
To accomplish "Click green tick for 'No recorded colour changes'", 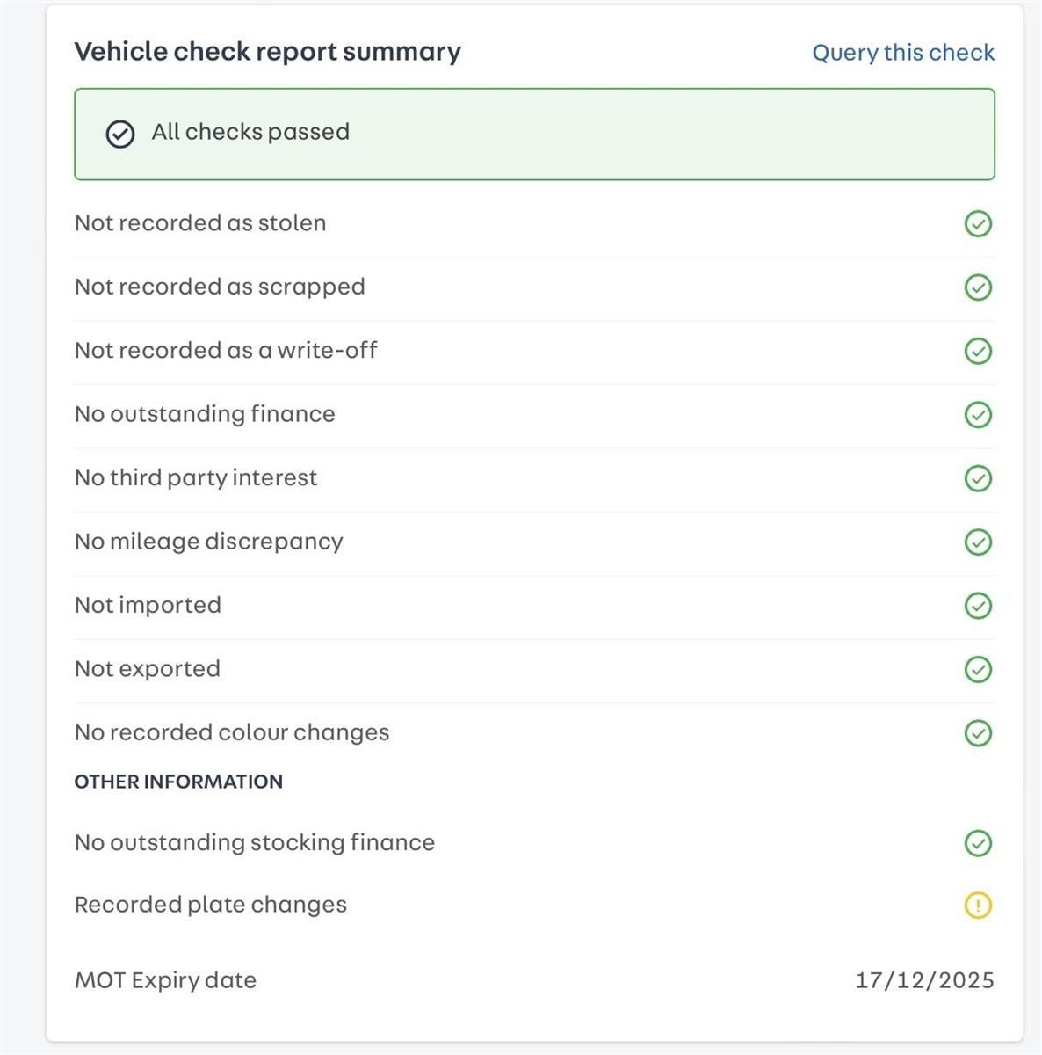I will point(978,732).
